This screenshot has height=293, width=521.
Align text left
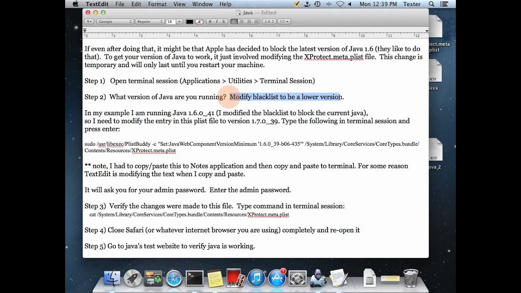click(234, 22)
